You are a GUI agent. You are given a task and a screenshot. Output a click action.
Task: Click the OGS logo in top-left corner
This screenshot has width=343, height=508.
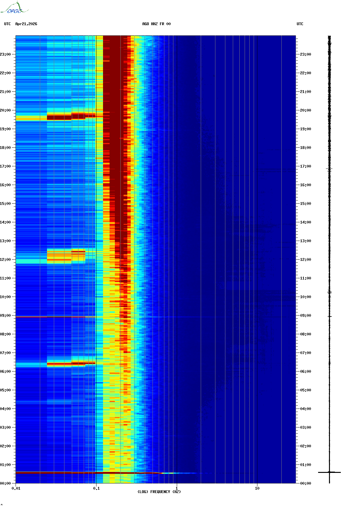[x=14, y=8]
